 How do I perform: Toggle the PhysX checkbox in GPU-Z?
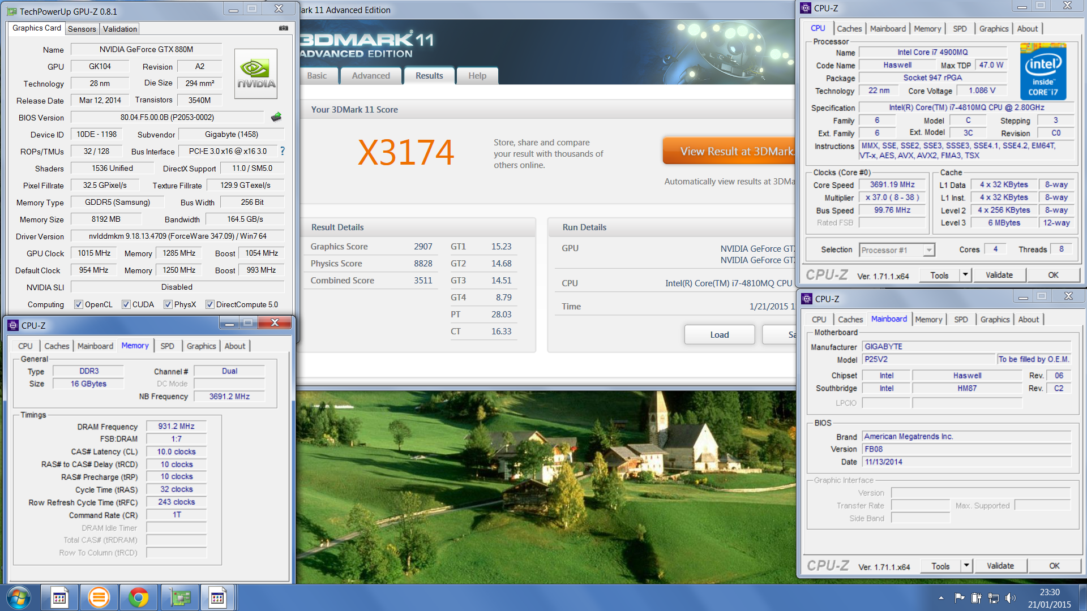coord(168,304)
